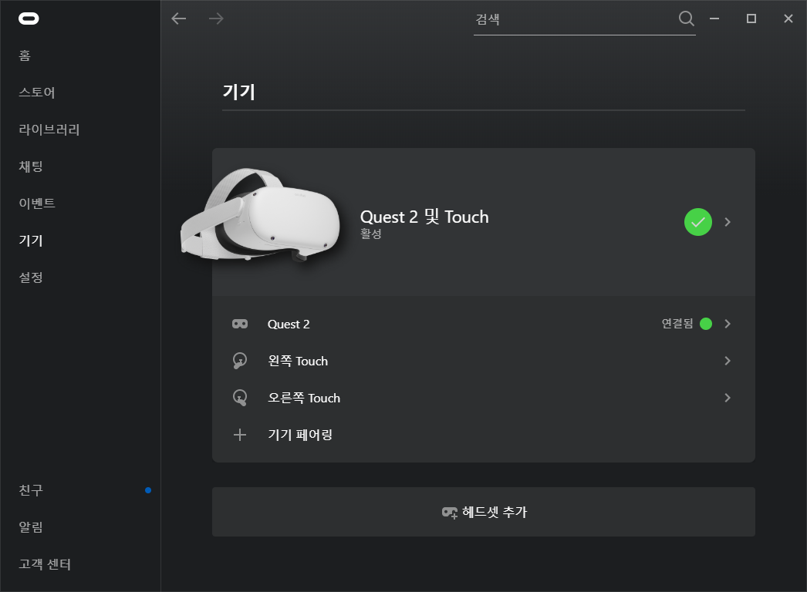Click the Quest 2 headset image
807x592 pixels.
(x=261, y=214)
